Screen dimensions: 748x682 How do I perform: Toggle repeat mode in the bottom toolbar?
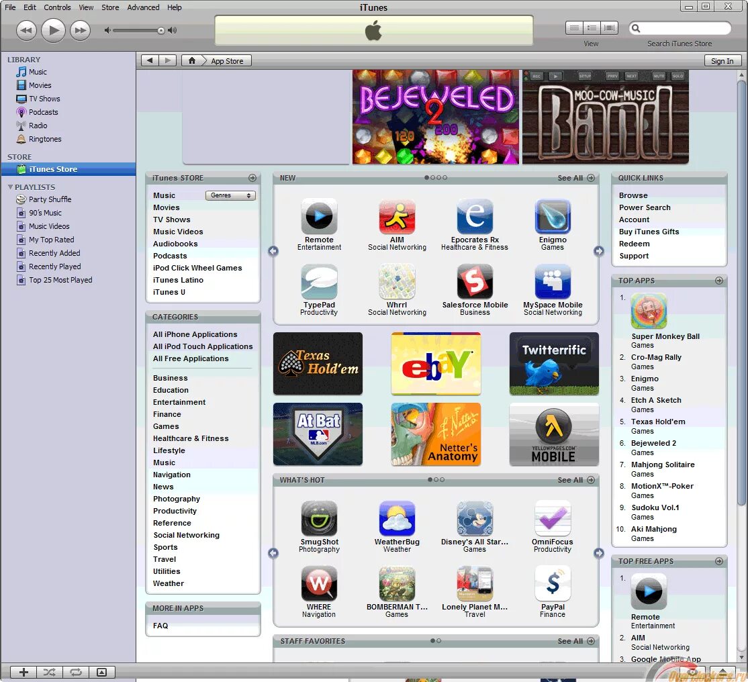pyautogui.click(x=76, y=672)
